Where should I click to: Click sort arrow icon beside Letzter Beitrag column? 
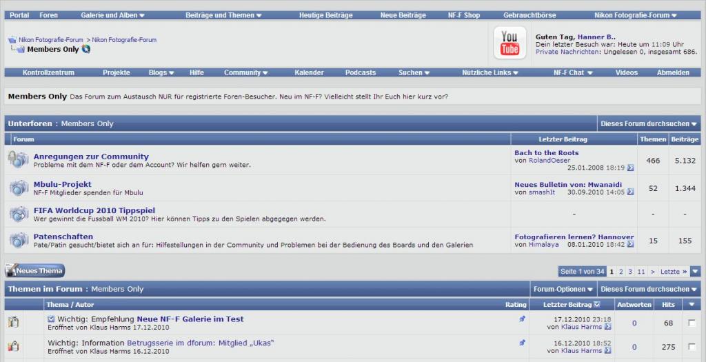(x=597, y=304)
